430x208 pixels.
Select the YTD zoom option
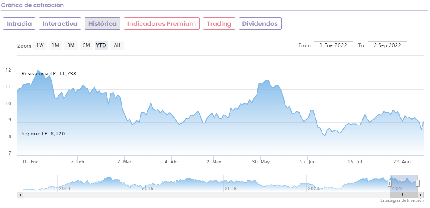click(101, 45)
